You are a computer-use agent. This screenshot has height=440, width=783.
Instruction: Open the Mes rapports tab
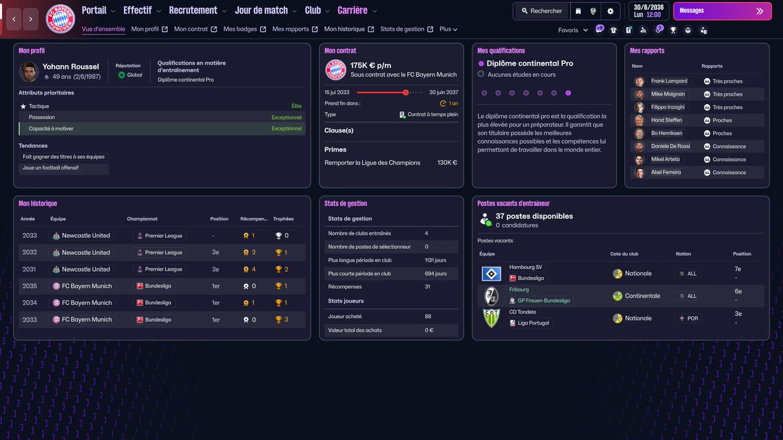(x=295, y=29)
